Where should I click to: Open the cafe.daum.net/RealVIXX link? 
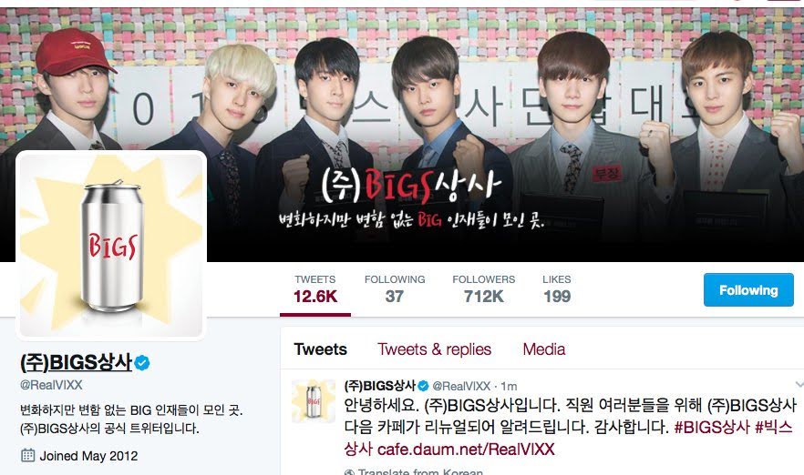coord(466,450)
